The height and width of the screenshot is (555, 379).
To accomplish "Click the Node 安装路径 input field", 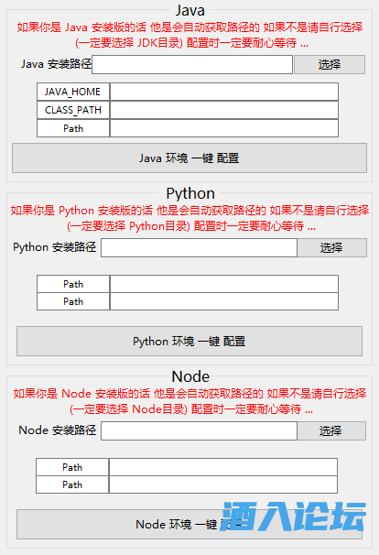I will [x=199, y=430].
